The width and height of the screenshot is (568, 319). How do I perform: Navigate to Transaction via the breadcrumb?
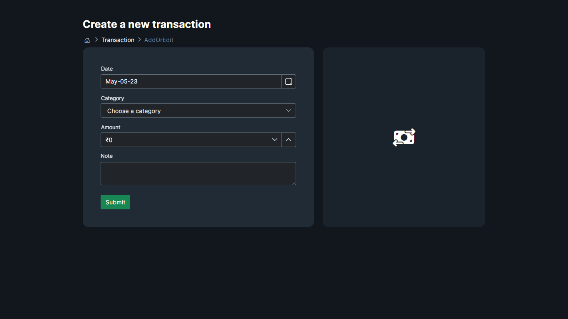pos(118,40)
